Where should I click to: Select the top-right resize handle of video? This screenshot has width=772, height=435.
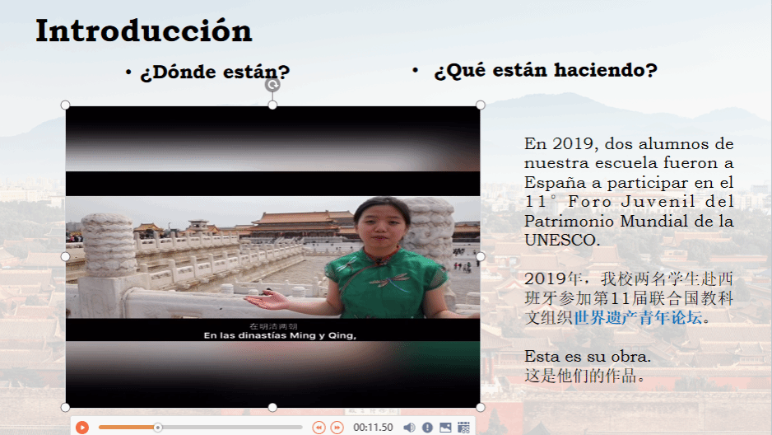(481, 105)
